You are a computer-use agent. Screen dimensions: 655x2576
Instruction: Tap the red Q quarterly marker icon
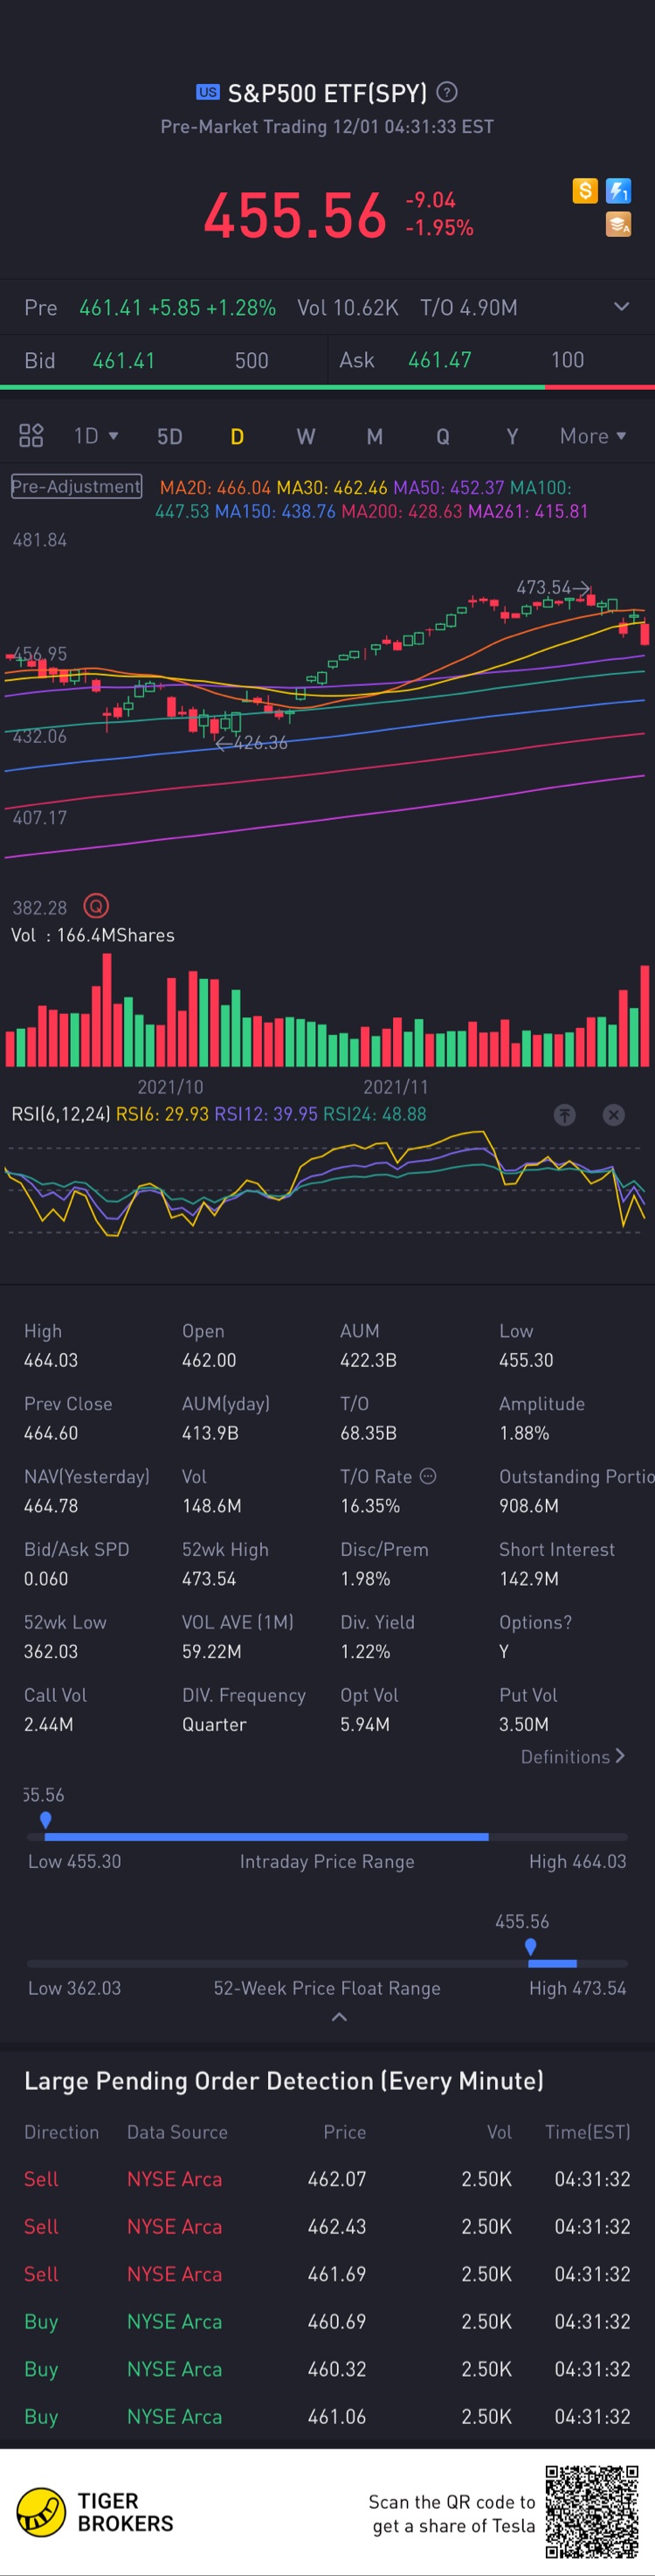(96, 906)
